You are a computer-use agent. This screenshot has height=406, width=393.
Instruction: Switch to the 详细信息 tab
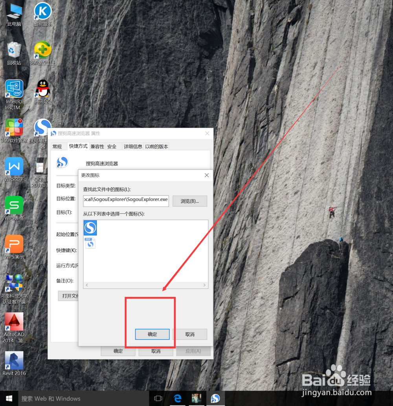pos(133,147)
